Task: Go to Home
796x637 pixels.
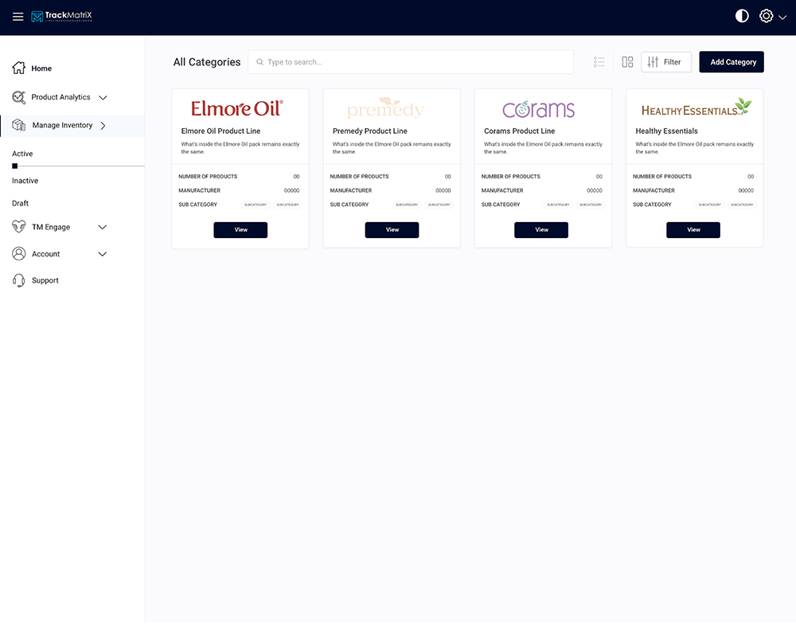Action: tap(41, 68)
